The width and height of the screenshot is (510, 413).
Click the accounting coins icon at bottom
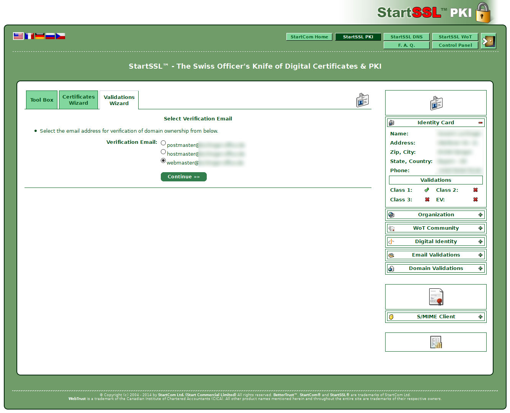coord(436,342)
